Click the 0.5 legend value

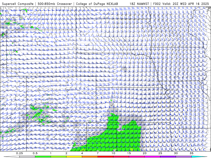click(x=35, y=153)
